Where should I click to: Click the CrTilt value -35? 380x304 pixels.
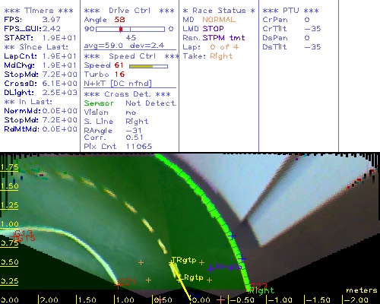[312, 29]
